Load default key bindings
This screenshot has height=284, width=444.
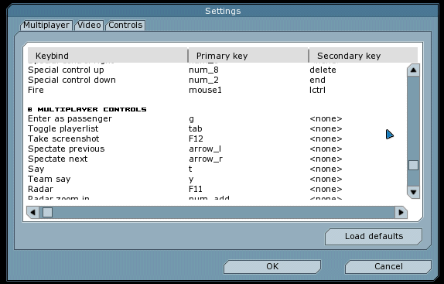pos(374,236)
